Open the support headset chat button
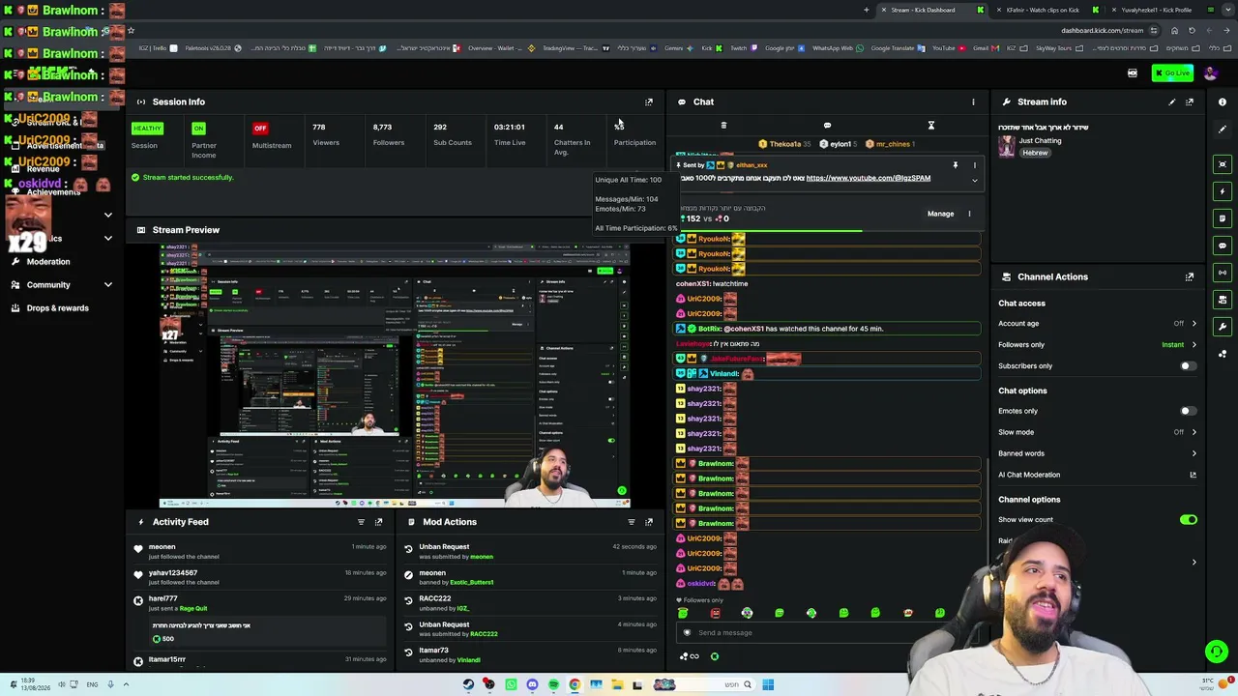This screenshot has height=696, width=1238. pos(1217,652)
